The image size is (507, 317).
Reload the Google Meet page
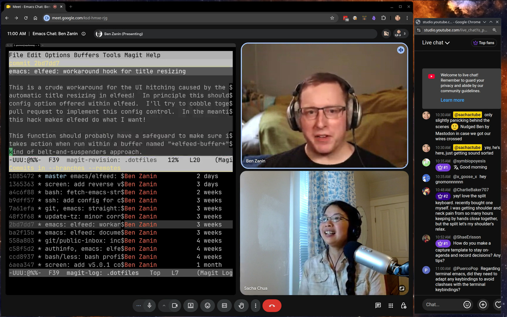(x=26, y=18)
